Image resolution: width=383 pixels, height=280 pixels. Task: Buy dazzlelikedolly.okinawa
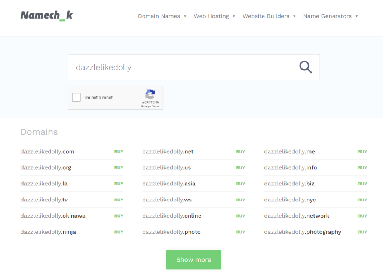tap(119, 216)
